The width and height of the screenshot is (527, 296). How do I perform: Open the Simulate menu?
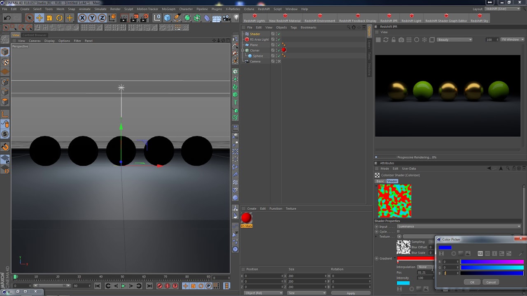point(100,9)
